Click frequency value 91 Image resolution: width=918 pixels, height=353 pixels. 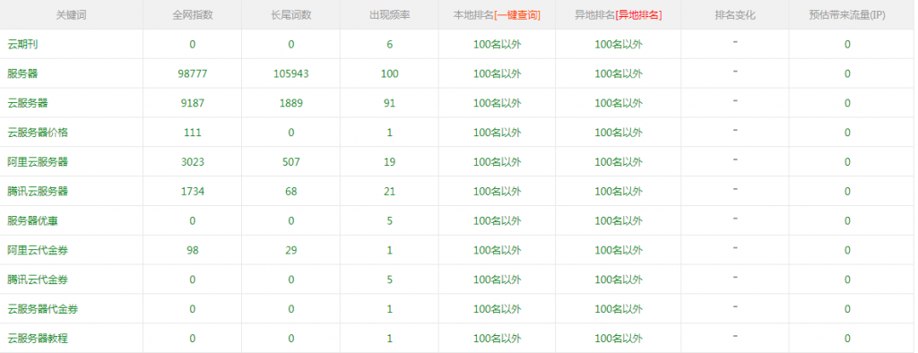pos(389,103)
